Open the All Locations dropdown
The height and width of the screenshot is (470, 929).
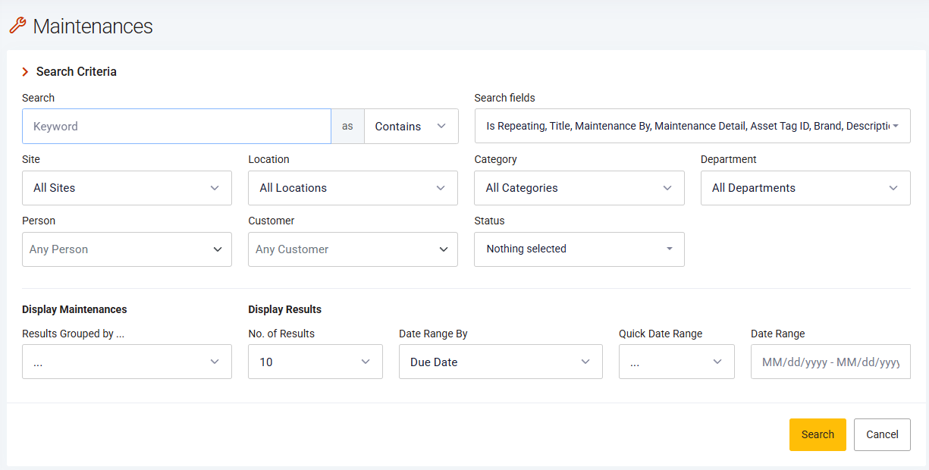[x=353, y=188]
